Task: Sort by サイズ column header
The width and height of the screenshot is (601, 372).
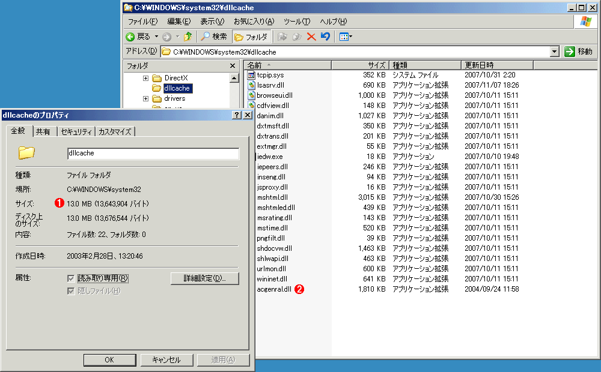Action: (x=360, y=65)
